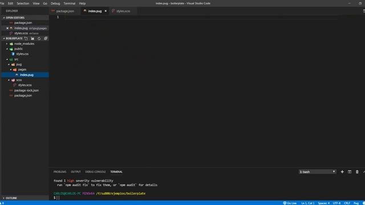Select styles.scss in Open Editors list
The height and width of the screenshot is (205, 365).
coord(21,33)
